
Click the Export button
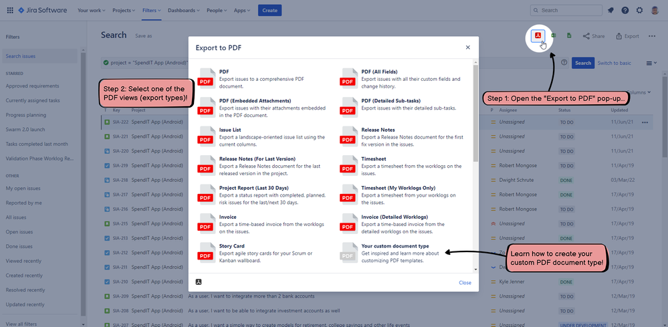point(627,36)
